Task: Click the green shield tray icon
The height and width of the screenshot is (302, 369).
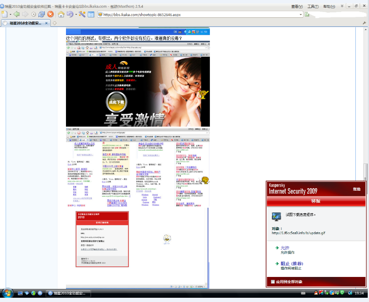Action: coord(342,293)
